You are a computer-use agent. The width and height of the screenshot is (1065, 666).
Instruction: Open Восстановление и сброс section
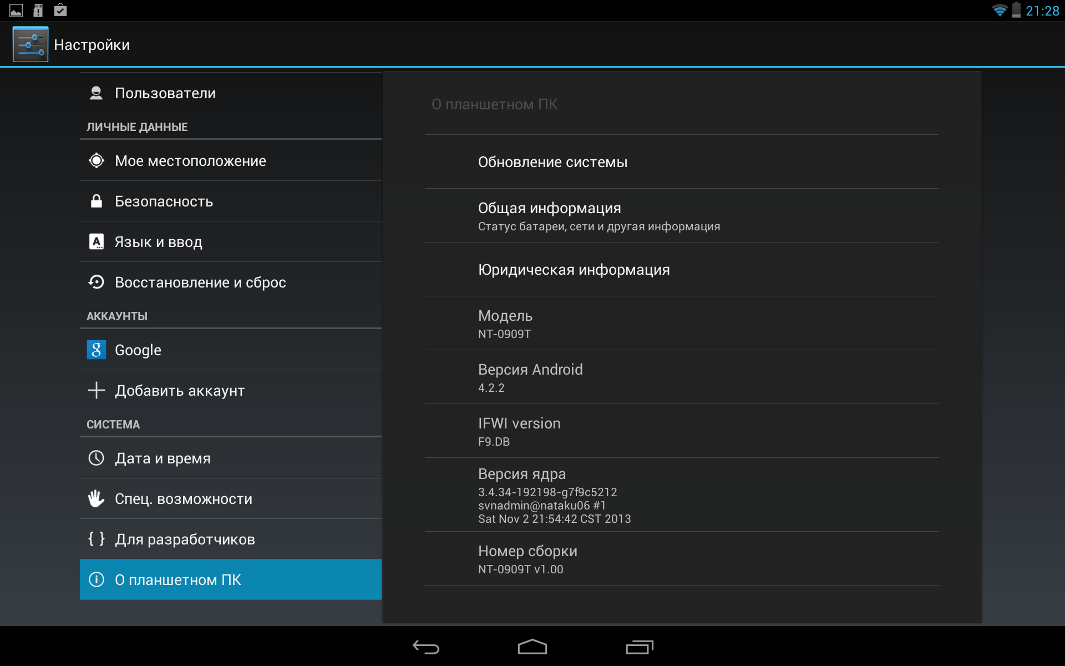[200, 282]
